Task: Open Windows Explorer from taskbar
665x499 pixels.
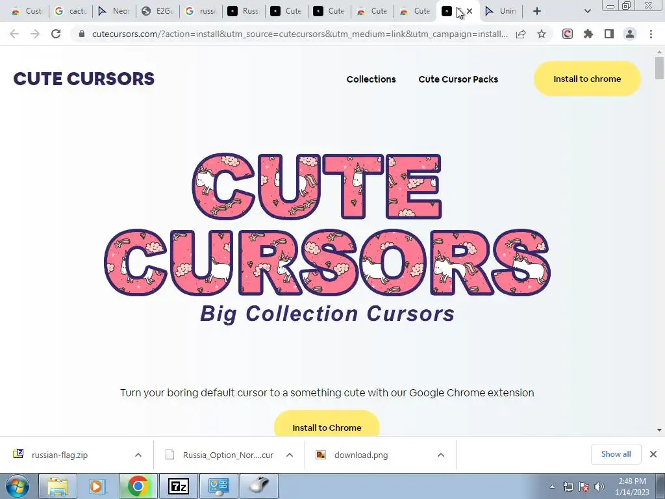Action: [58, 486]
